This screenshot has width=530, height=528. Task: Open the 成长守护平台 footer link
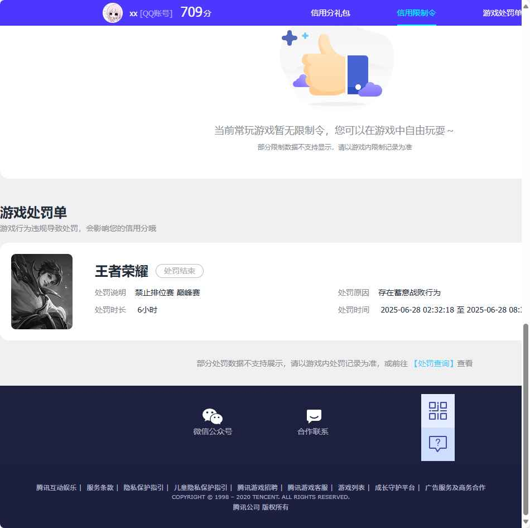[395, 487]
